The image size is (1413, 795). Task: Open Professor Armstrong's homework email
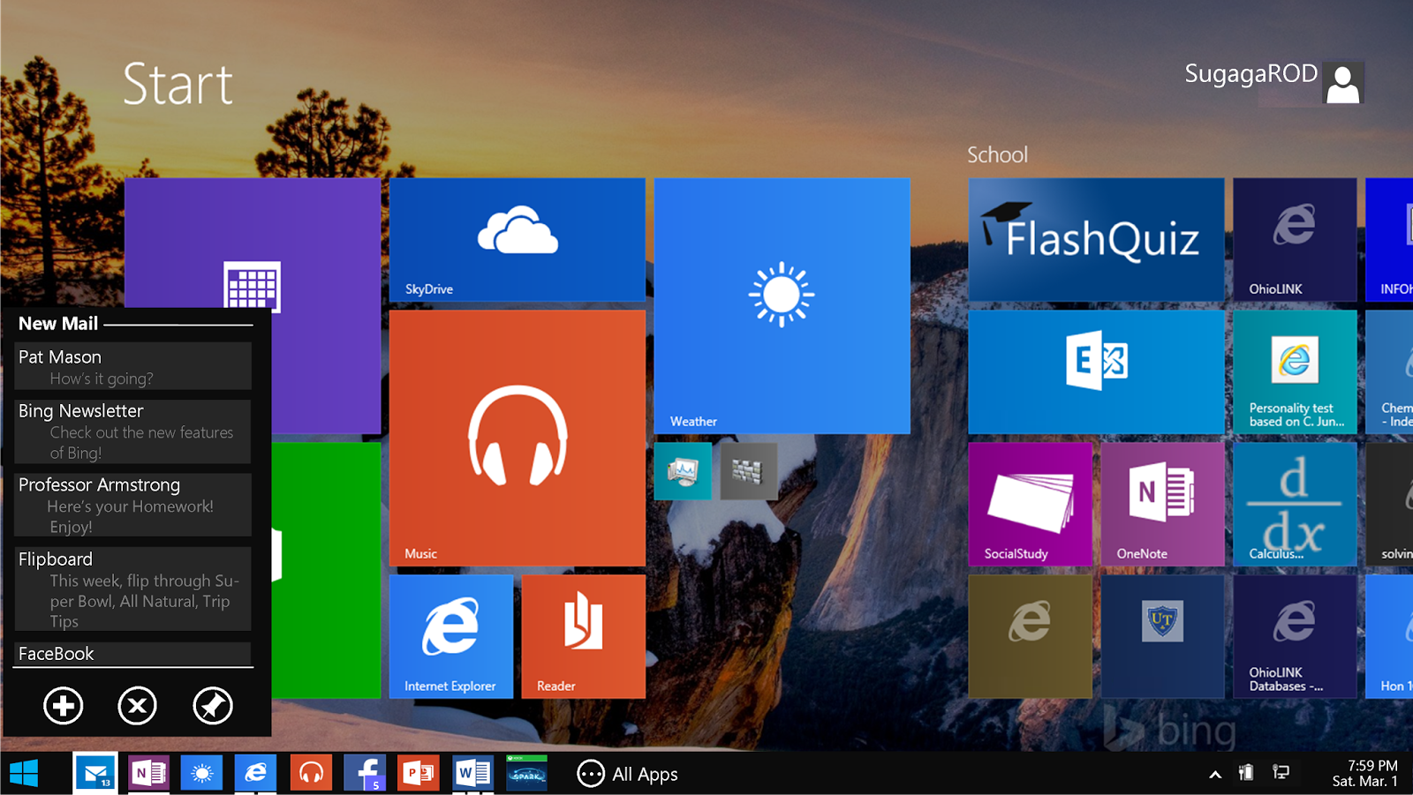(132, 504)
